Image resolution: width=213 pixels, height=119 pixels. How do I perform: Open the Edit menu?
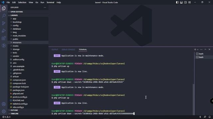point(14,2)
